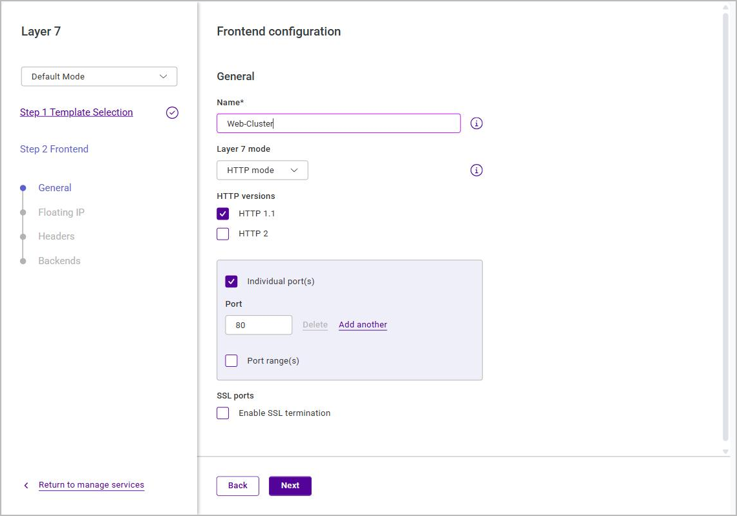Click the Layer 7 sidebar title

41,32
